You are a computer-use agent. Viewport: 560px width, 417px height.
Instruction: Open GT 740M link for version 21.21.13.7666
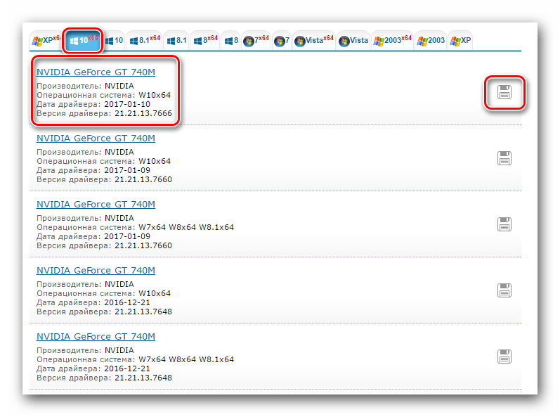(x=96, y=72)
